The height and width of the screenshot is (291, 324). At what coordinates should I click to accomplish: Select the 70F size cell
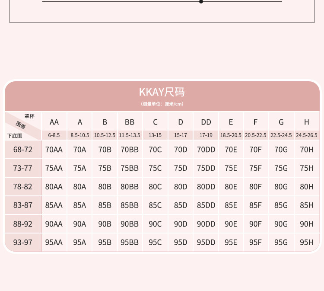[255, 149]
